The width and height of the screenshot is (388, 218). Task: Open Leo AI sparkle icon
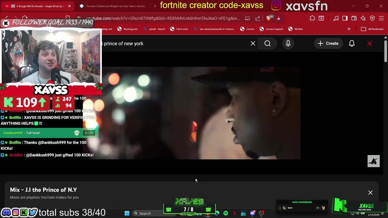point(363,18)
